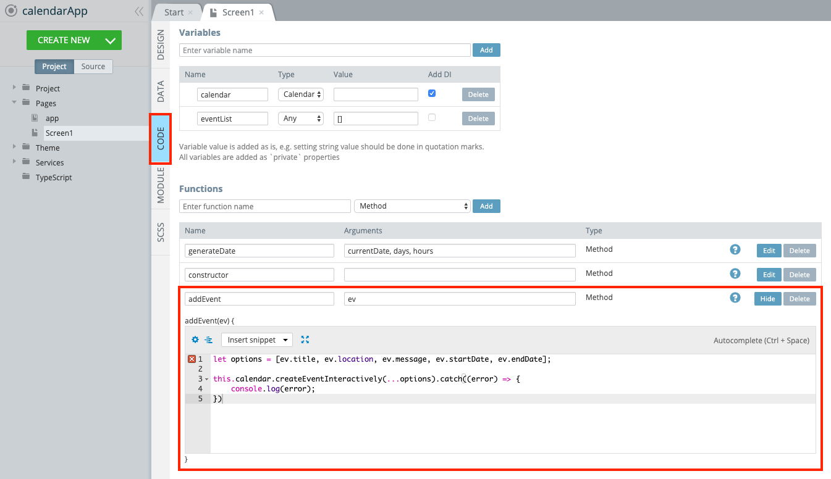831x479 pixels.
Task: Open the SCSS side tab
Action: [161, 231]
